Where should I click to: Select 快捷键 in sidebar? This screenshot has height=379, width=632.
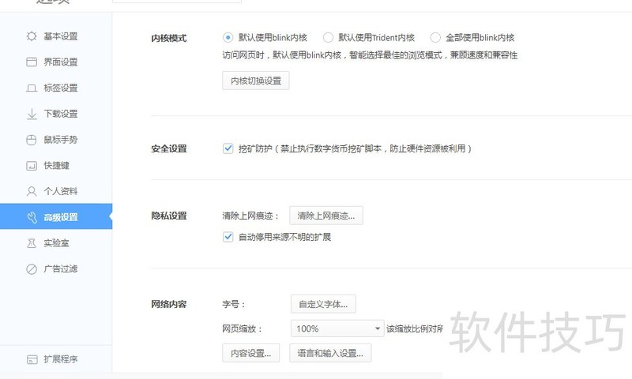pos(56,166)
